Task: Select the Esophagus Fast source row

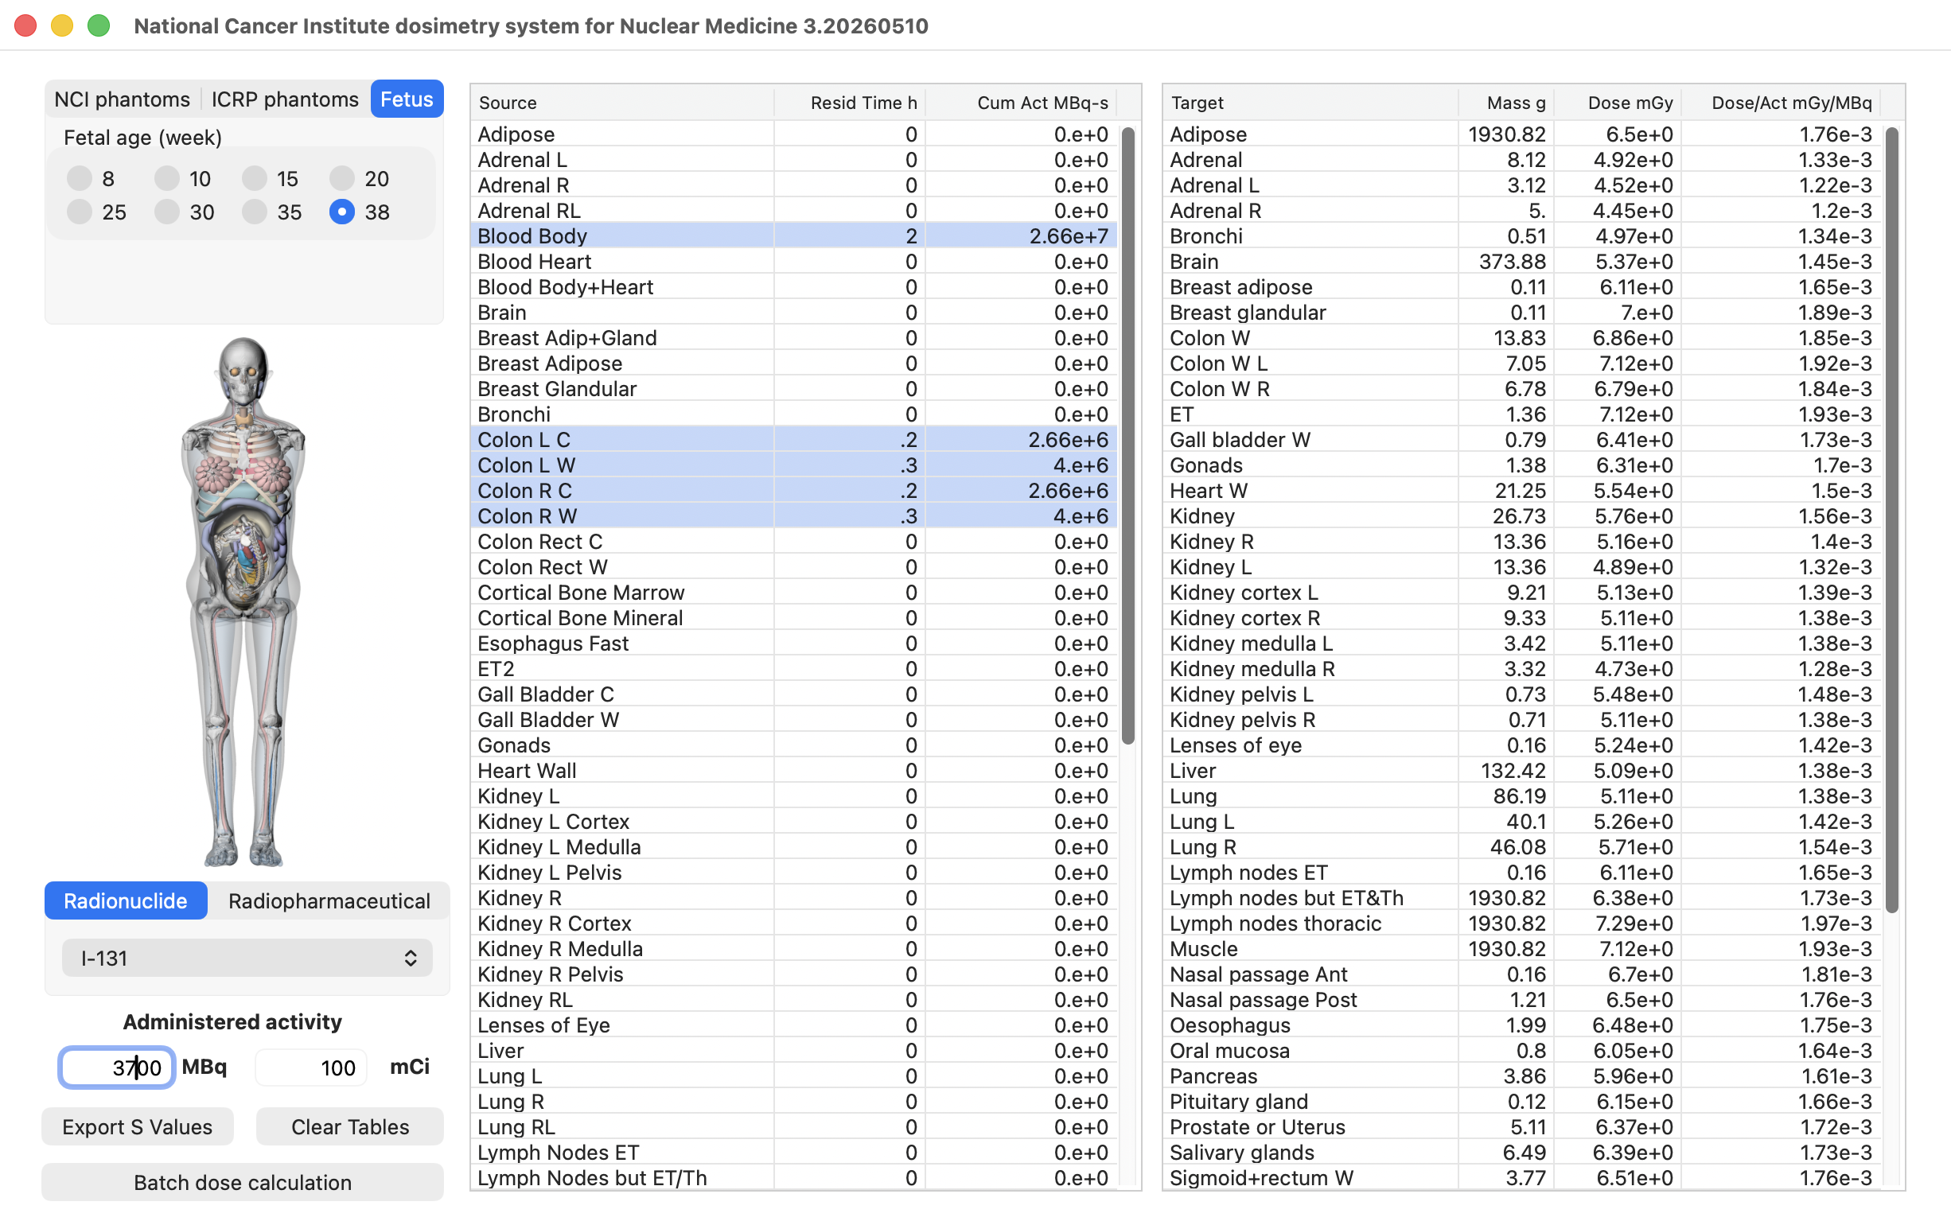Action: [794, 644]
